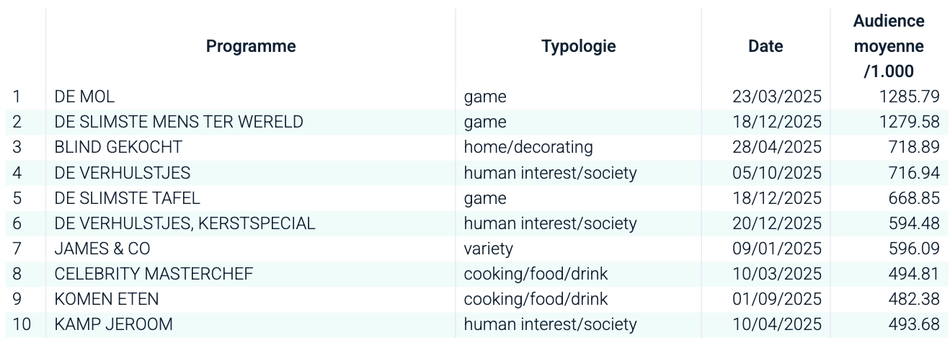Select the variety typology cell
The height and width of the screenshot is (343, 950).
pyautogui.click(x=489, y=249)
